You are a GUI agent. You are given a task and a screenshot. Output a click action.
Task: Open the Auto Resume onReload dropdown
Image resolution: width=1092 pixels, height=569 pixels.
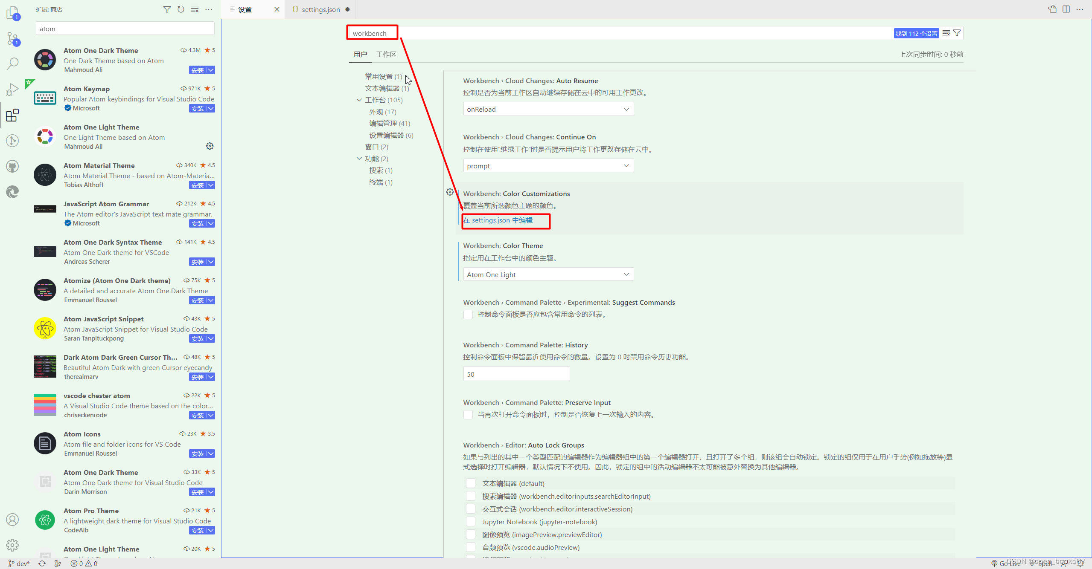point(548,109)
